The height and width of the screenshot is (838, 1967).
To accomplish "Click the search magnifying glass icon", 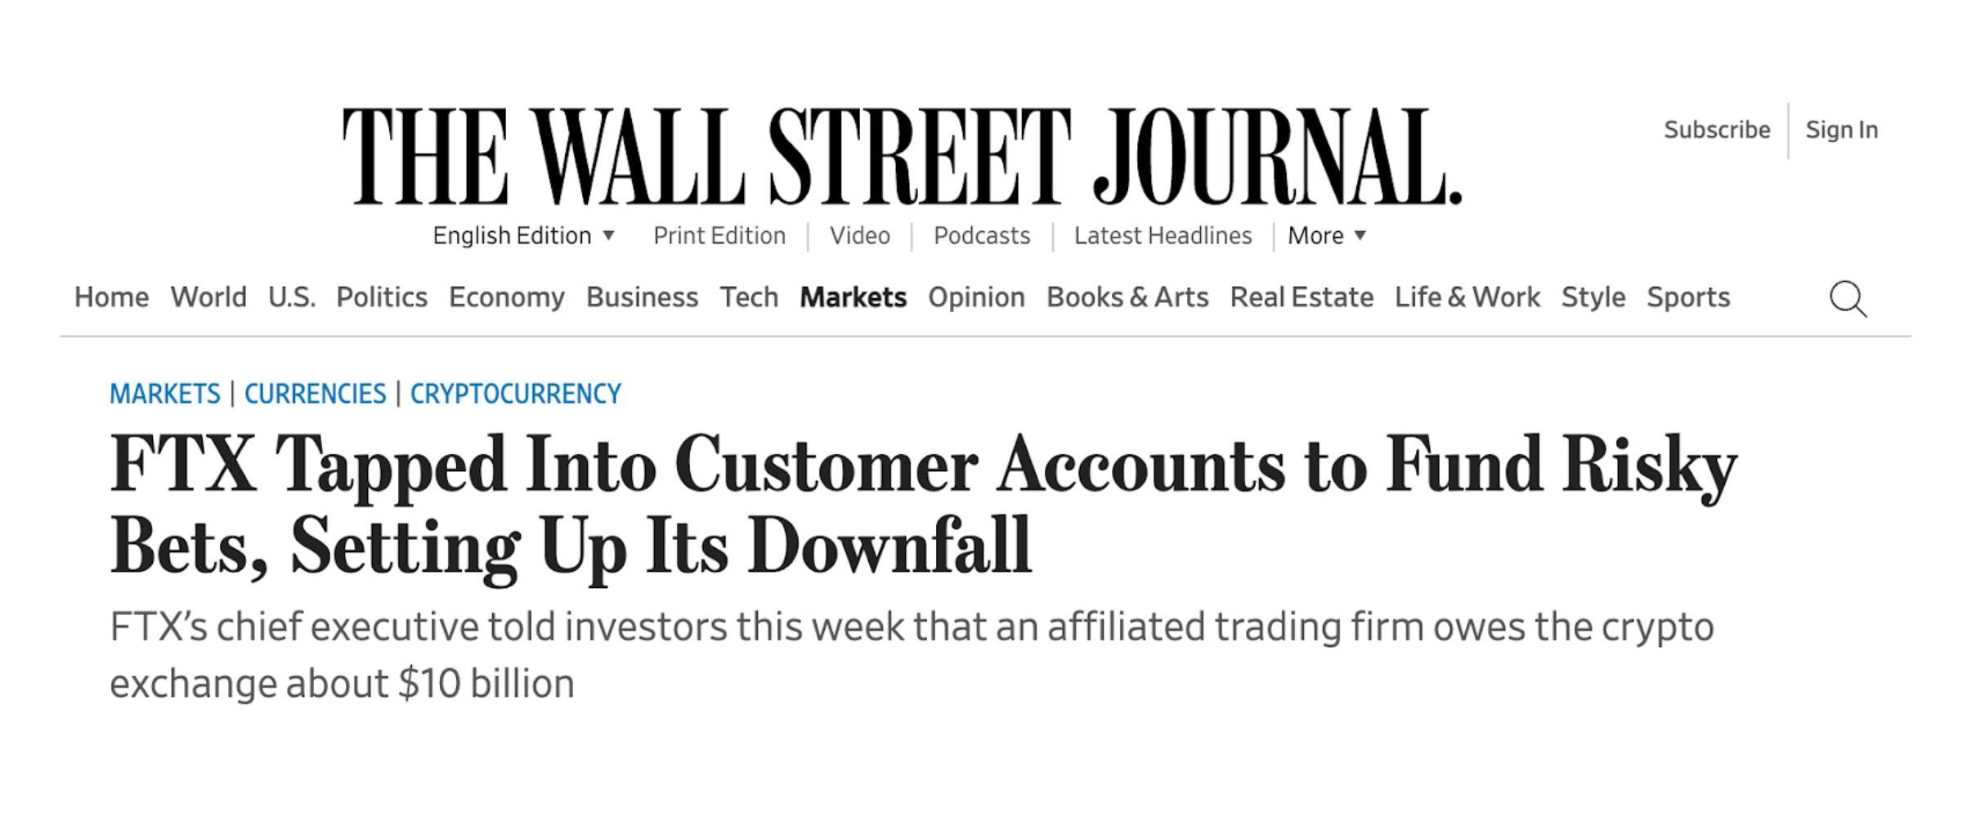I will [x=1848, y=299].
